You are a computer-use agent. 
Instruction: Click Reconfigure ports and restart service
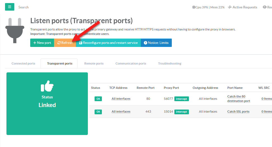[108, 43]
